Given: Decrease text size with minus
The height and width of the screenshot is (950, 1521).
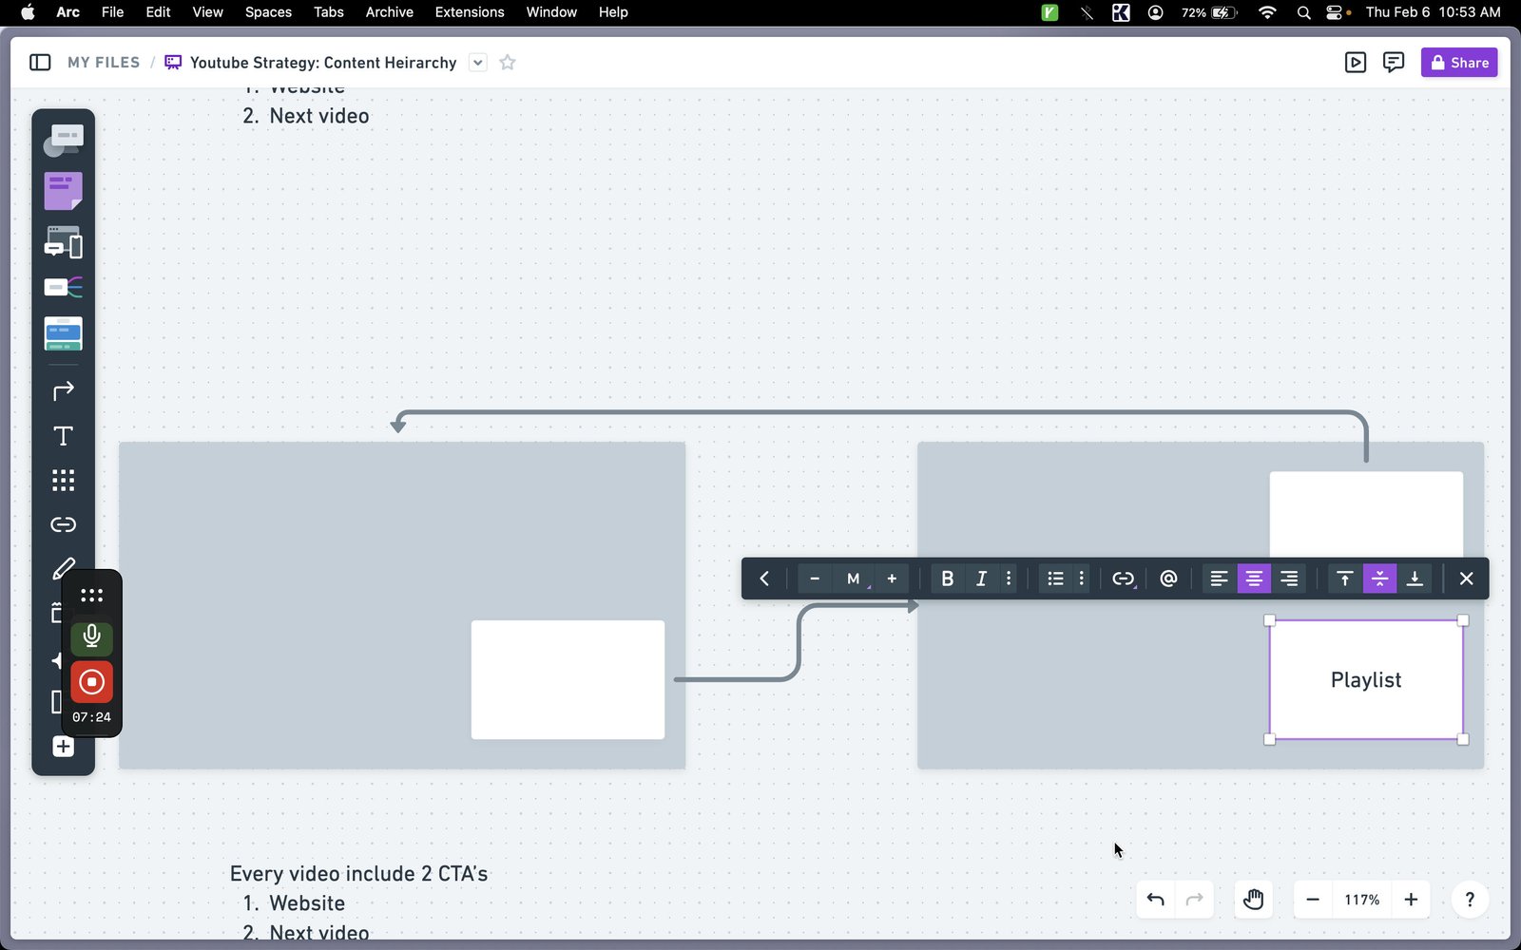Looking at the screenshot, I should point(815,579).
